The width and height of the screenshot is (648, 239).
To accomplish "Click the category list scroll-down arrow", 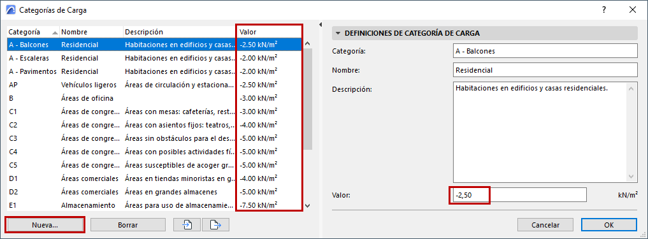I will [x=307, y=205].
